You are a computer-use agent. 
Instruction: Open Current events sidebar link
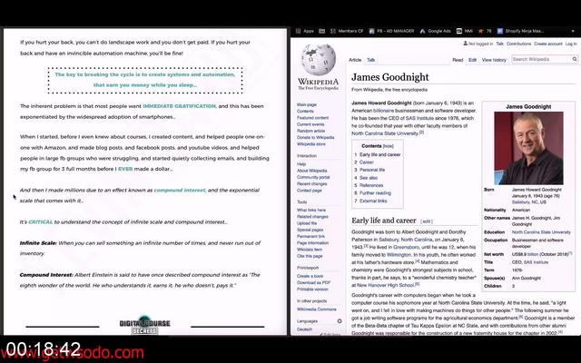tap(310, 124)
